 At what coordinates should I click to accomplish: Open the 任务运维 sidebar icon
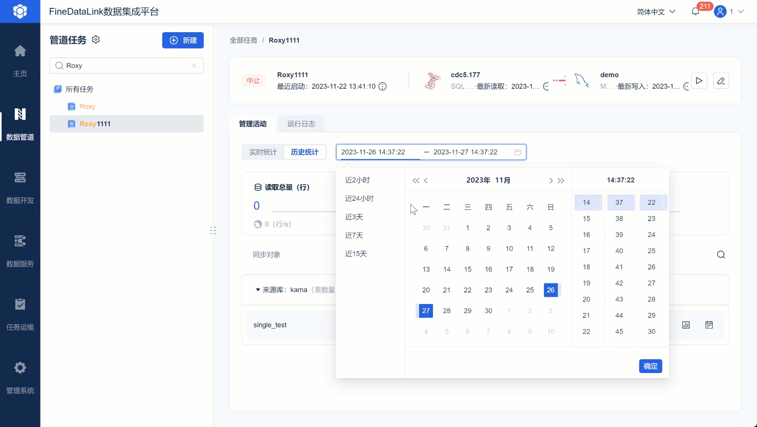click(x=20, y=304)
